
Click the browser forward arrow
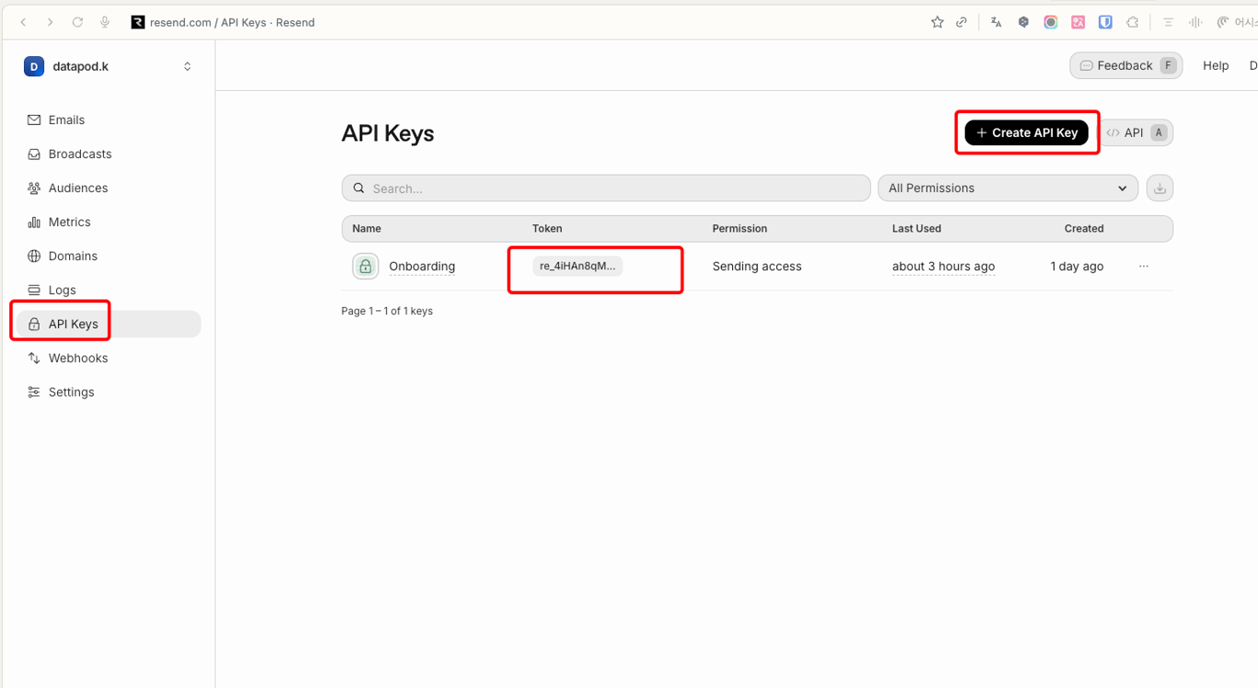click(x=50, y=22)
